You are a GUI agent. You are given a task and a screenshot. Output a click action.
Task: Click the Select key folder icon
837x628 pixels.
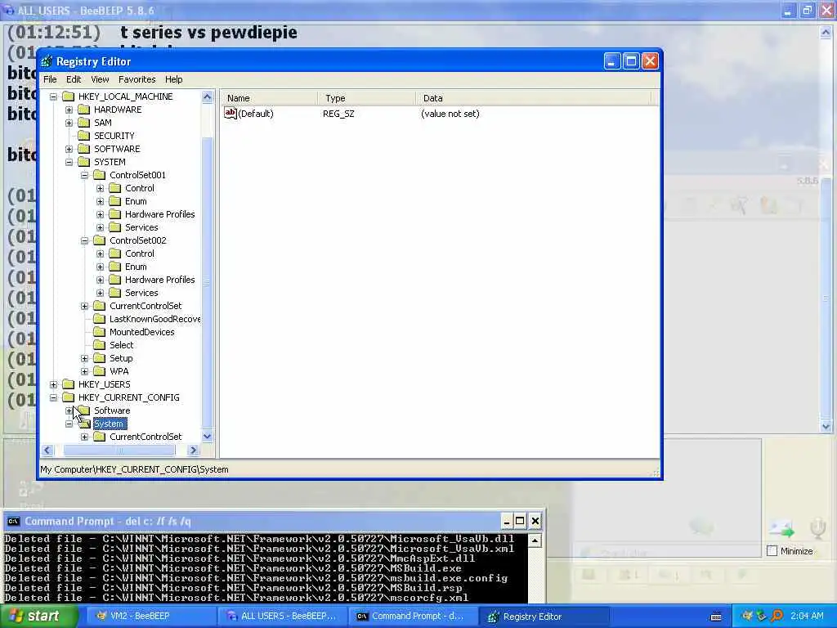tap(99, 345)
